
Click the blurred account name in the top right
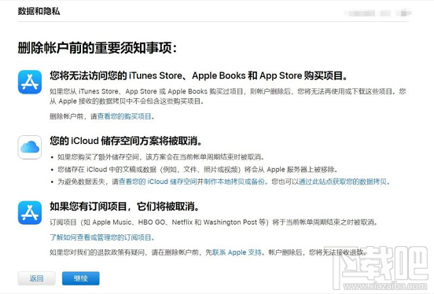378,13
